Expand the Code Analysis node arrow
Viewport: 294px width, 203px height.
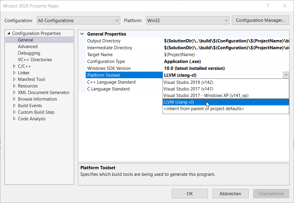tap(14, 119)
